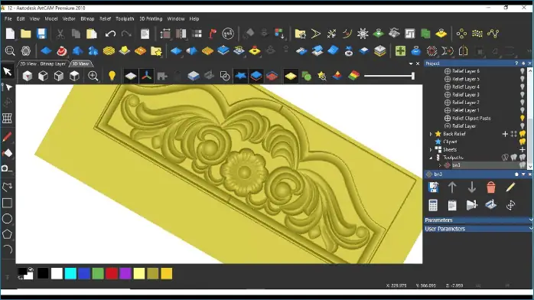Click the Project panel help icon
This screenshot has height=300, width=534.
[x=516, y=64]
